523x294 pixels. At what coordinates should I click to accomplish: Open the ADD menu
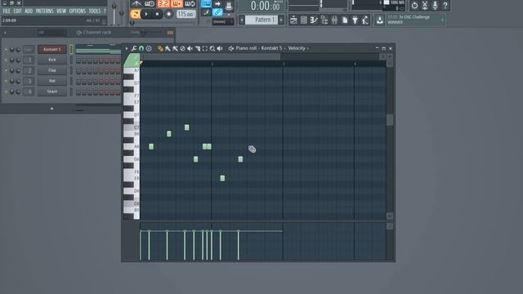coord(29,11)
